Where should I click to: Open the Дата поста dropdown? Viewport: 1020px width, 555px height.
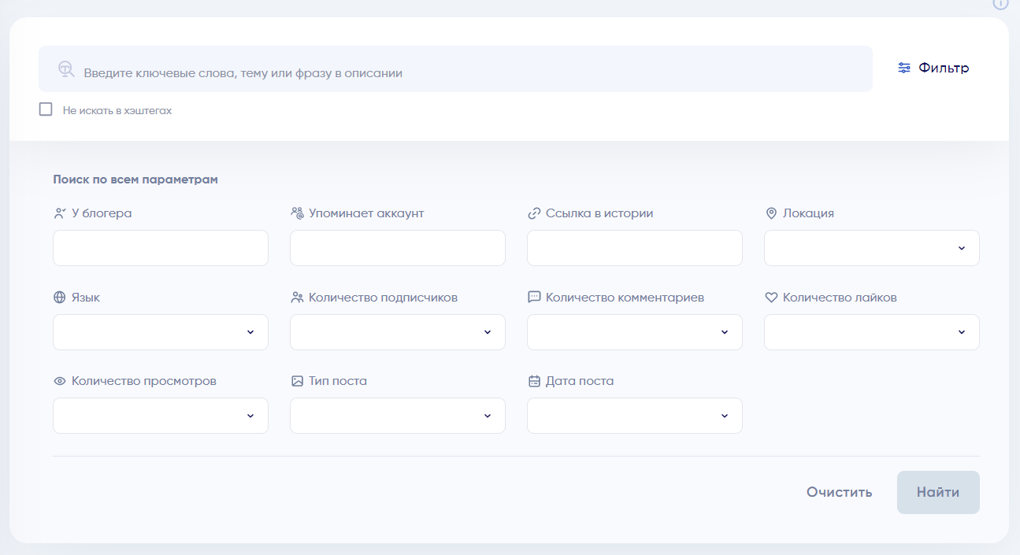634,416
